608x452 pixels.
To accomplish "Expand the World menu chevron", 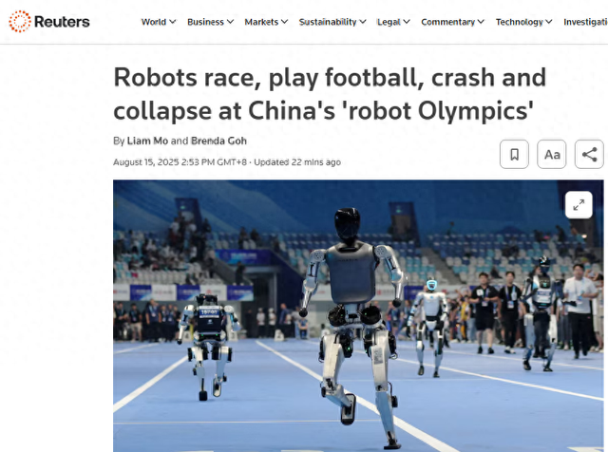I will tap(173, 22).
